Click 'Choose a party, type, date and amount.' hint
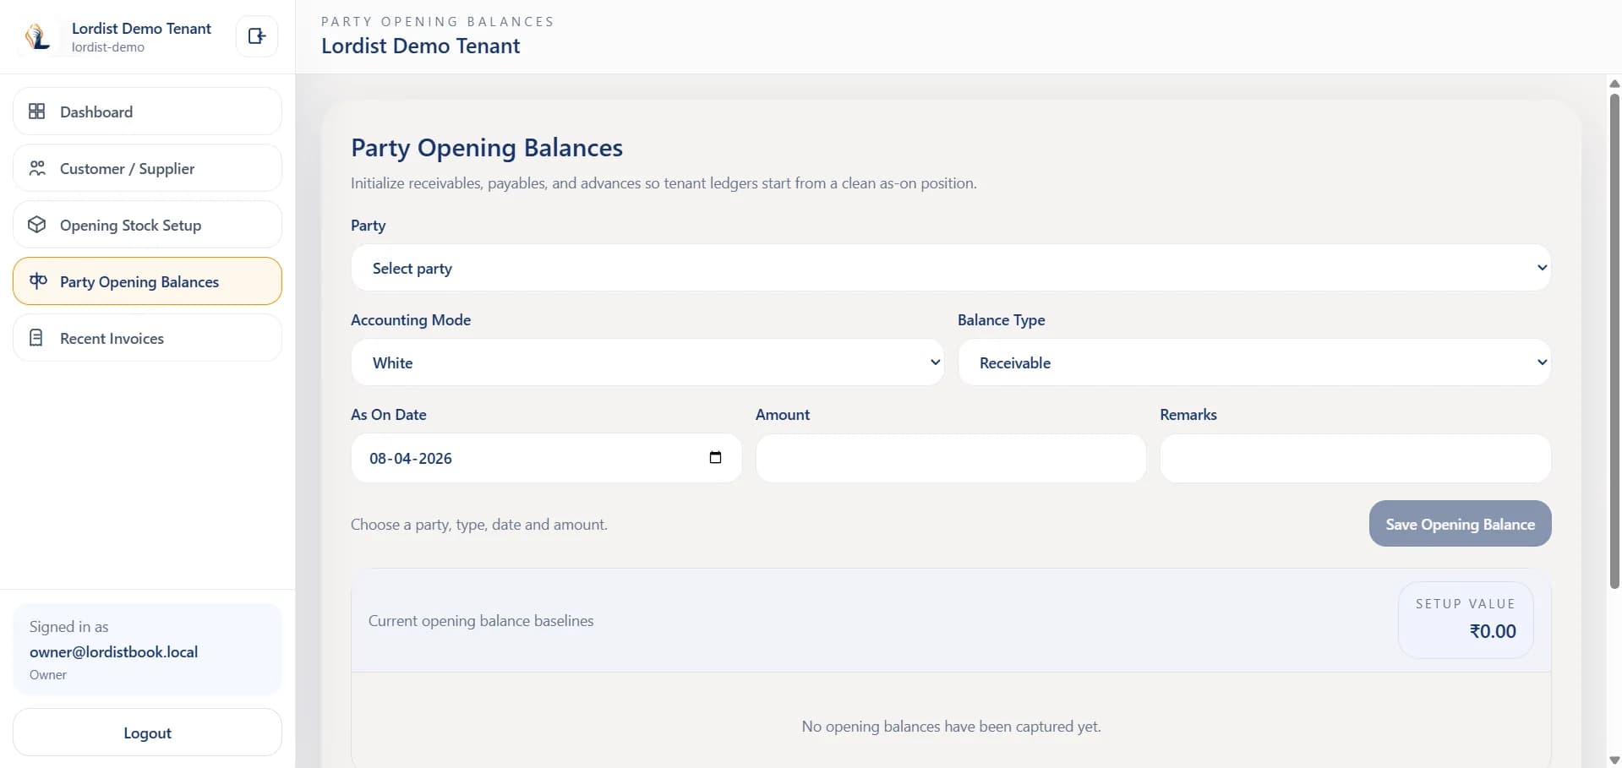The width and height of the screenshot is (1622, 768). (479, 524)
